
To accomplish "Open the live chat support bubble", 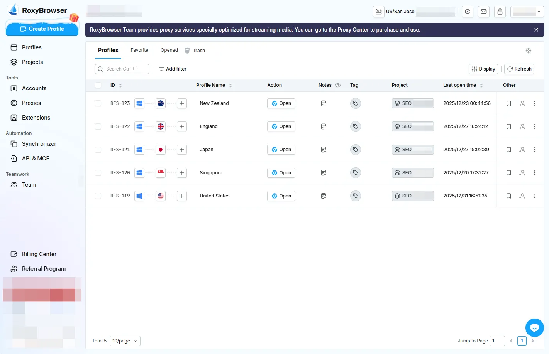I will click(x=534, y=328).
